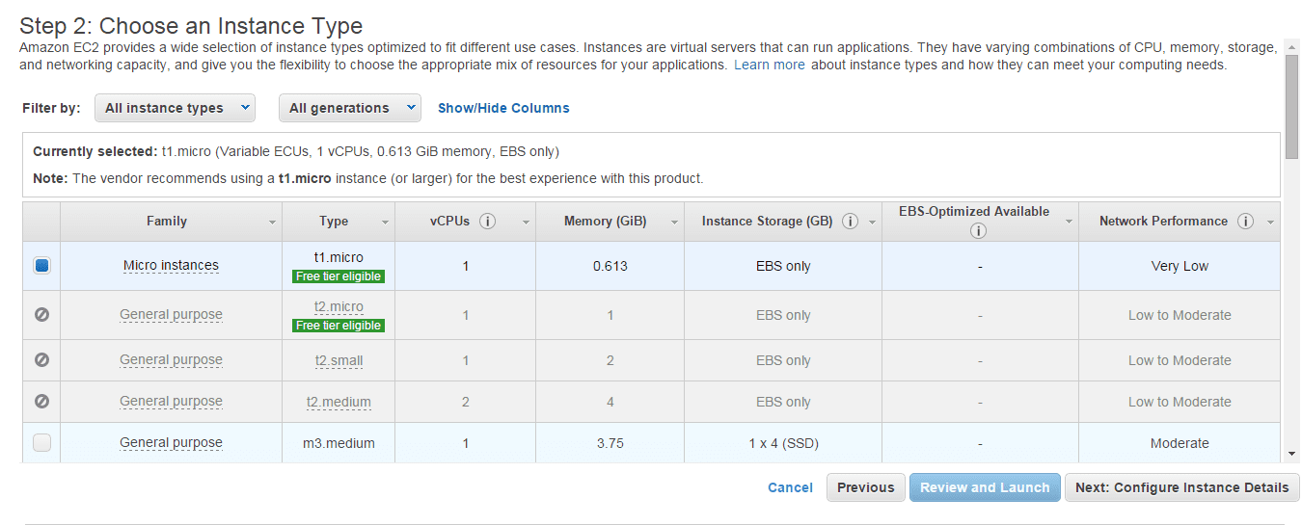Expand the Family column sort arrow

coord(272,223)
